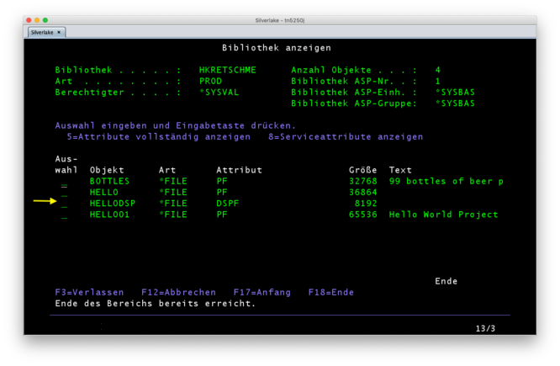Click the BOTTLES object name
The height and width of the screenshot is (366, 560).
109,181
